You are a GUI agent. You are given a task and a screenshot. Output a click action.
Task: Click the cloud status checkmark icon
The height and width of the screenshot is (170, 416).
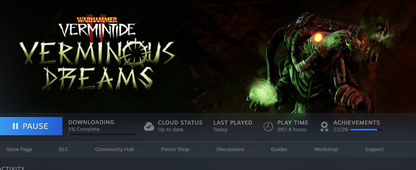[149, 126]
